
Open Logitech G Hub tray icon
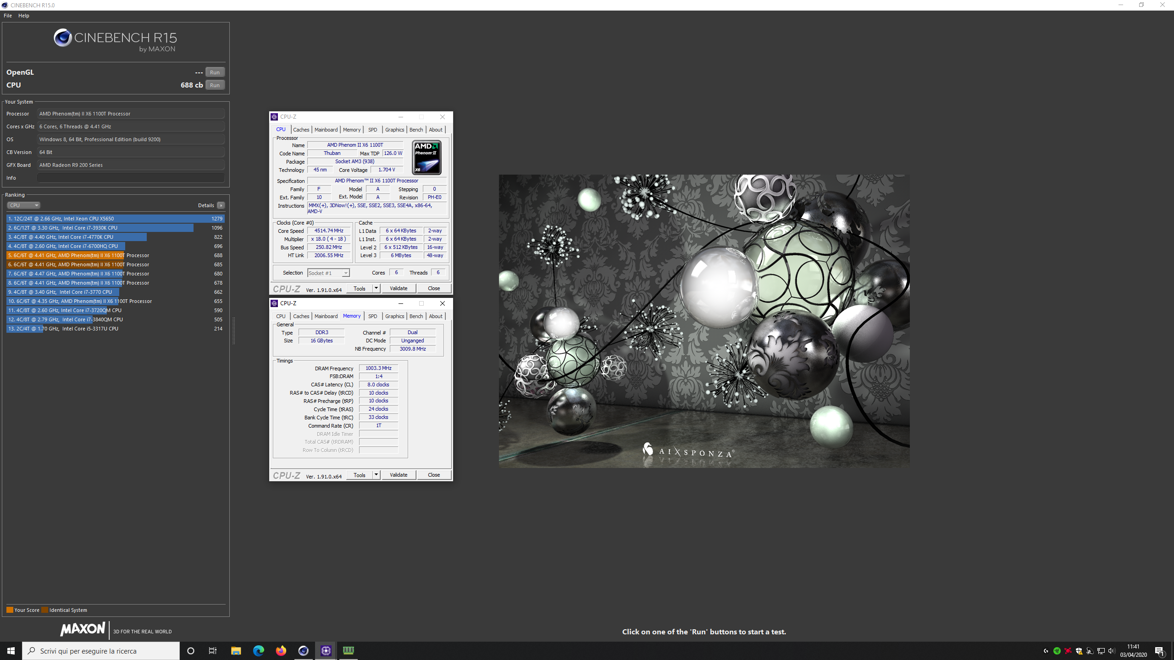tap(1046, 651)
